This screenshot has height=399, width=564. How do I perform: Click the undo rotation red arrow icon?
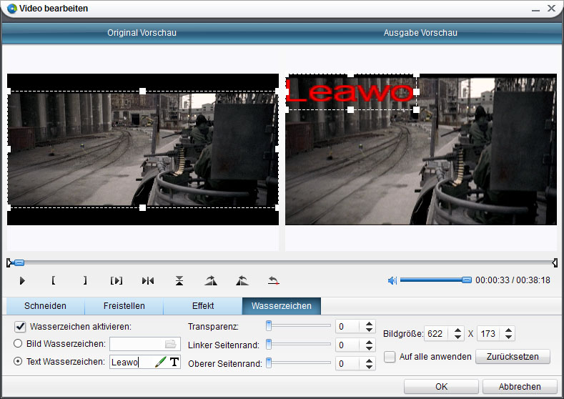tap(273, 281)
